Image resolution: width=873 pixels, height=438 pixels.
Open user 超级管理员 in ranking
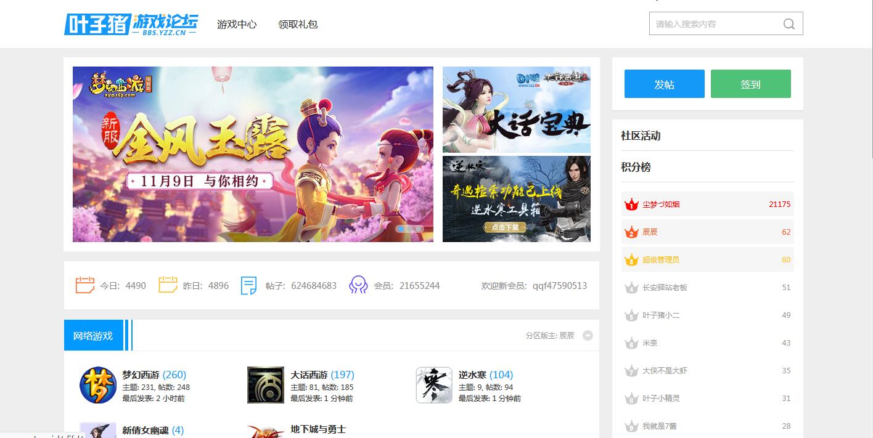coord(661,260)
